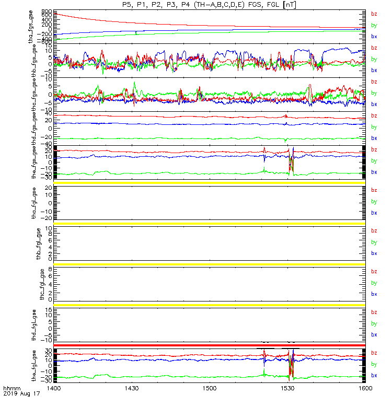Click the bz legend of tha_fgl_gse panel
This screenshot has width=392, height=418.
pyautogui.click(x=374, y=190)
